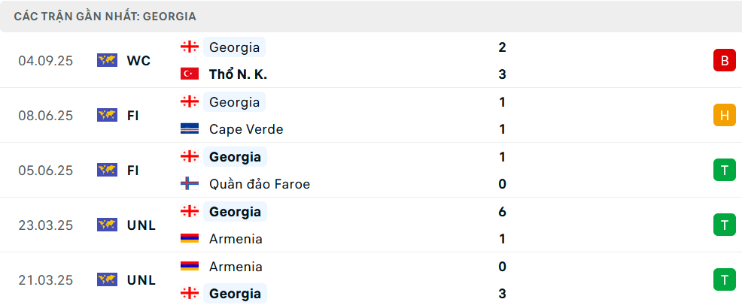
Task: Click the red B result badge
Action: tap(724, 61)
